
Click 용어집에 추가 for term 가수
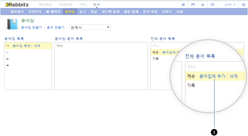(x=212, y=76)
